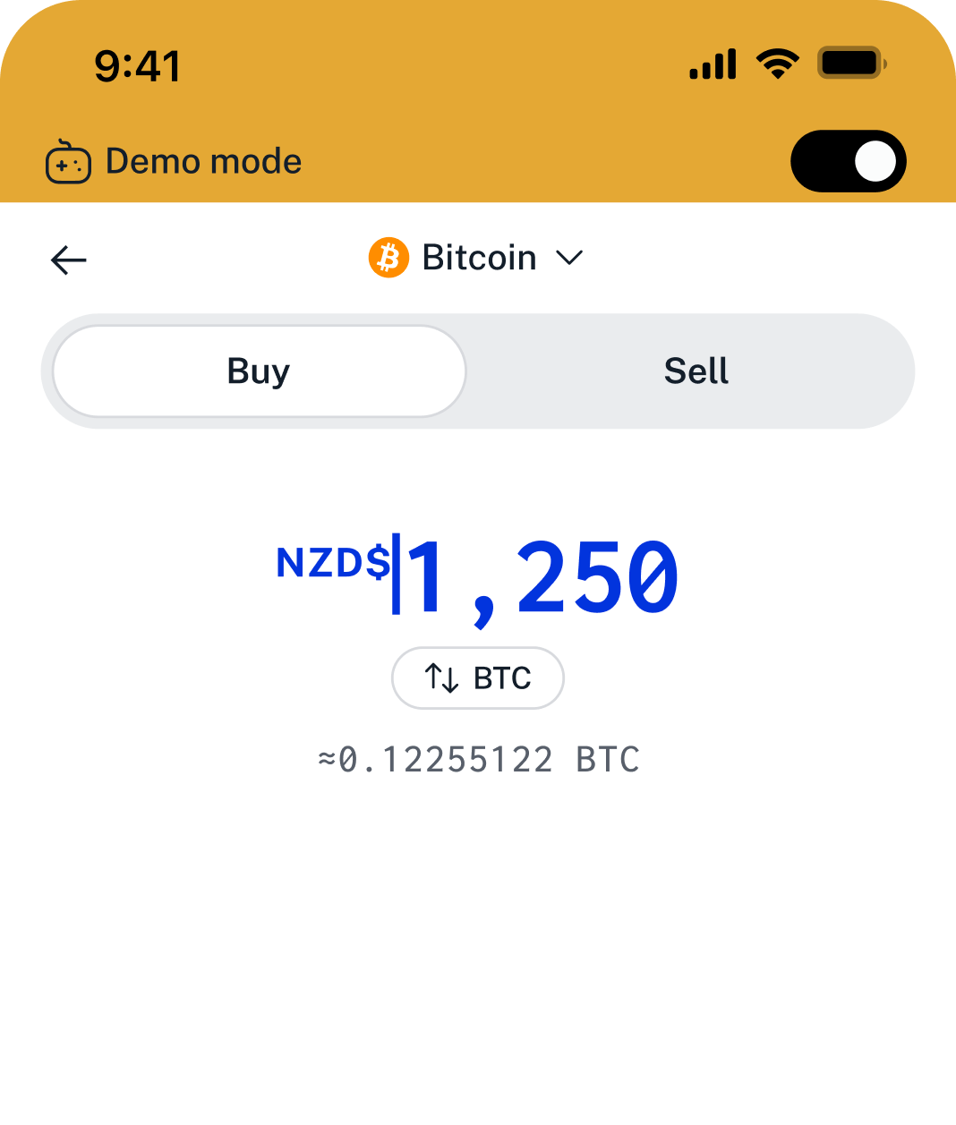Click the Demo mode gamepad icon
The height and width of the screenshot is (1125, 956).
(68, 162)
